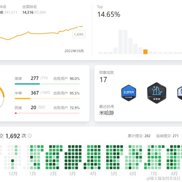This screenshot has width=182, height=182.
Task: Click the 中等 difficulty label
Action: [x=18, y=93]
